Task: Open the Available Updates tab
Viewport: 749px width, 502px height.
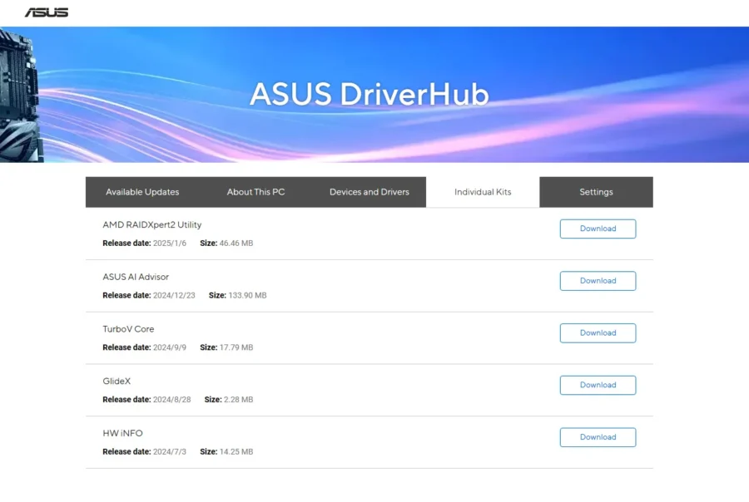Action: click(142, 192)
